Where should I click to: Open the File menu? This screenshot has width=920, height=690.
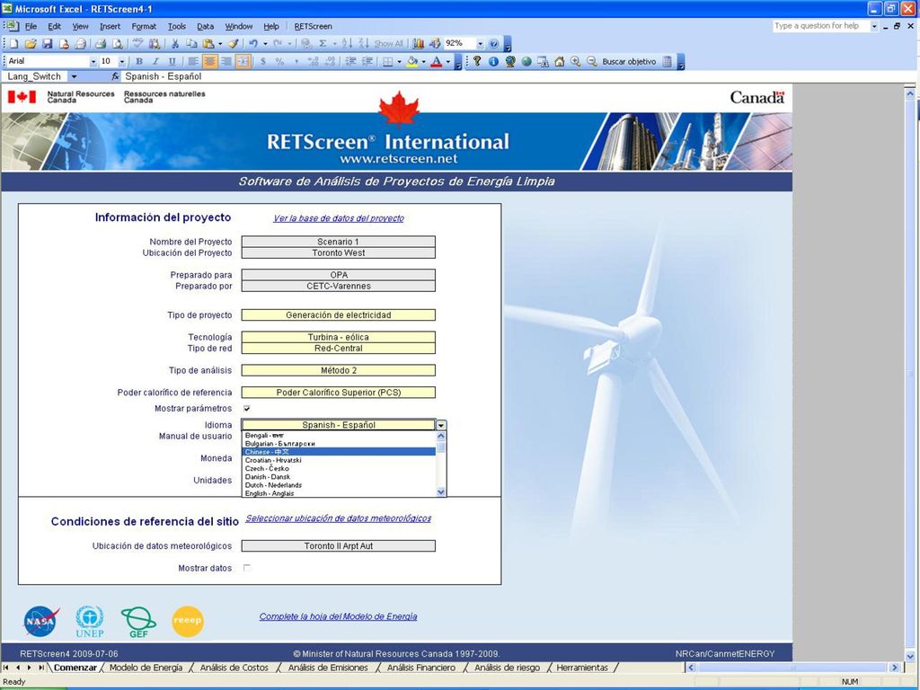click(x=31, y=26)
